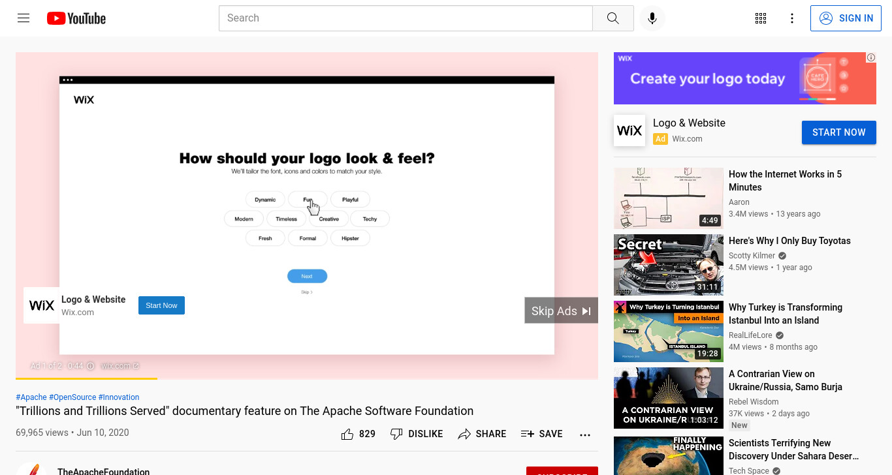Open the #Innovation hashtag
This screenshot has height=475, width=892.
click(119, 397)
